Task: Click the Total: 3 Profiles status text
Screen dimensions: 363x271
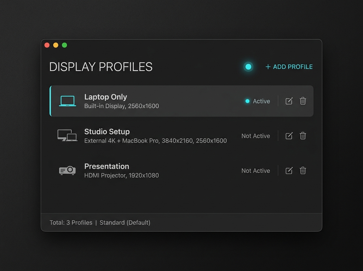Action: coord(71,223)
